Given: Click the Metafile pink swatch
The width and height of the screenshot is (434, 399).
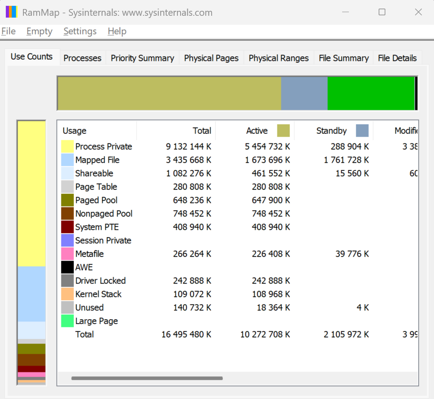Looking at the screenshot, I should pos(67,254).
